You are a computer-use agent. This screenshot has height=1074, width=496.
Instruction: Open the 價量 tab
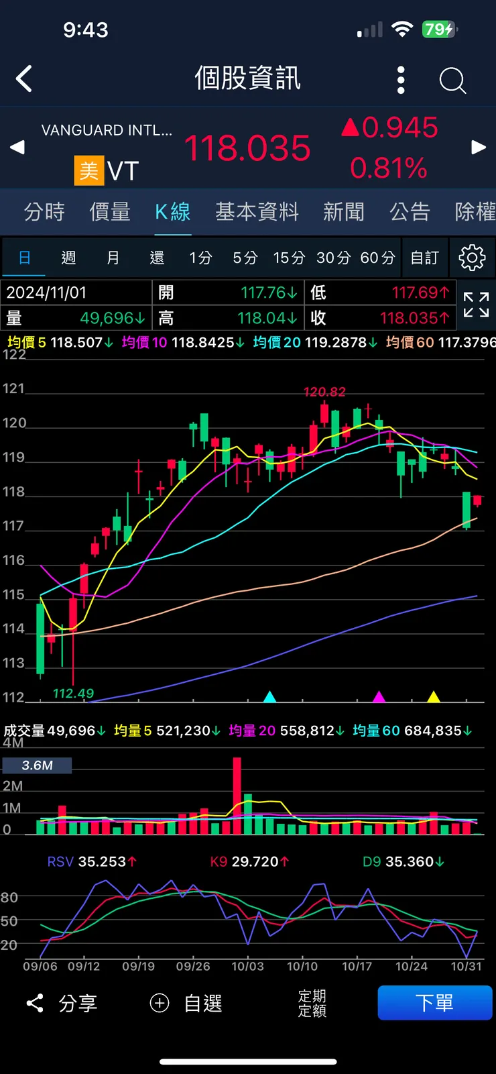coord(110,212)
